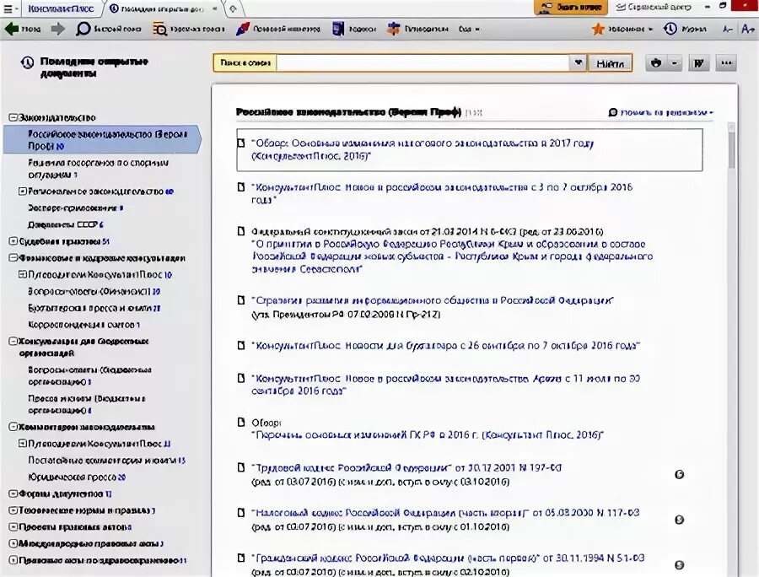Decrease font size with A- icon

click(728, 29)
